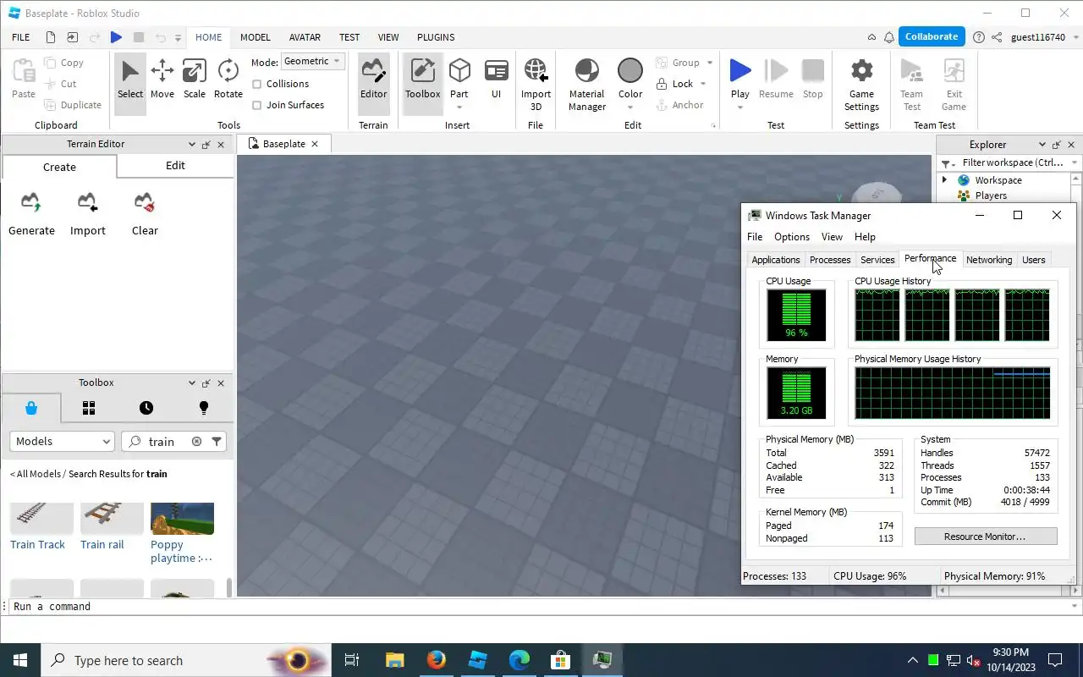
Task: Select the Scale tool
Action: [194, 80]
